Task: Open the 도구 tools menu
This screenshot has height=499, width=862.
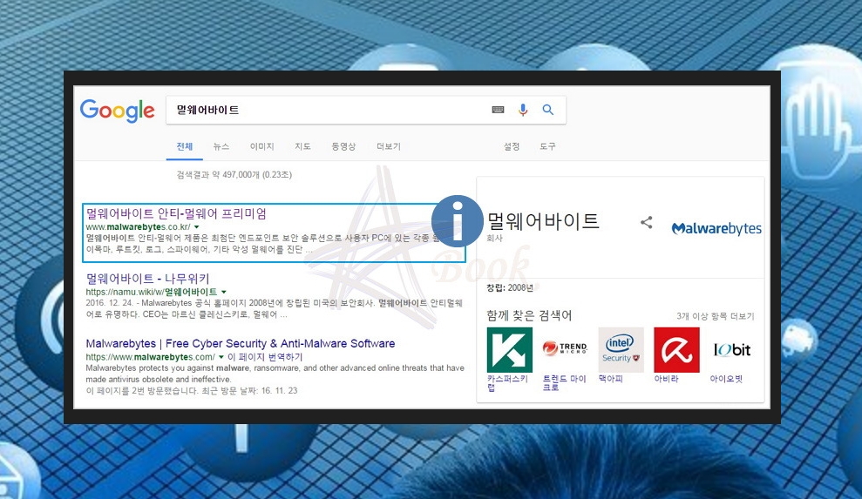Action: pyautogui.click(x=547, y=146)
